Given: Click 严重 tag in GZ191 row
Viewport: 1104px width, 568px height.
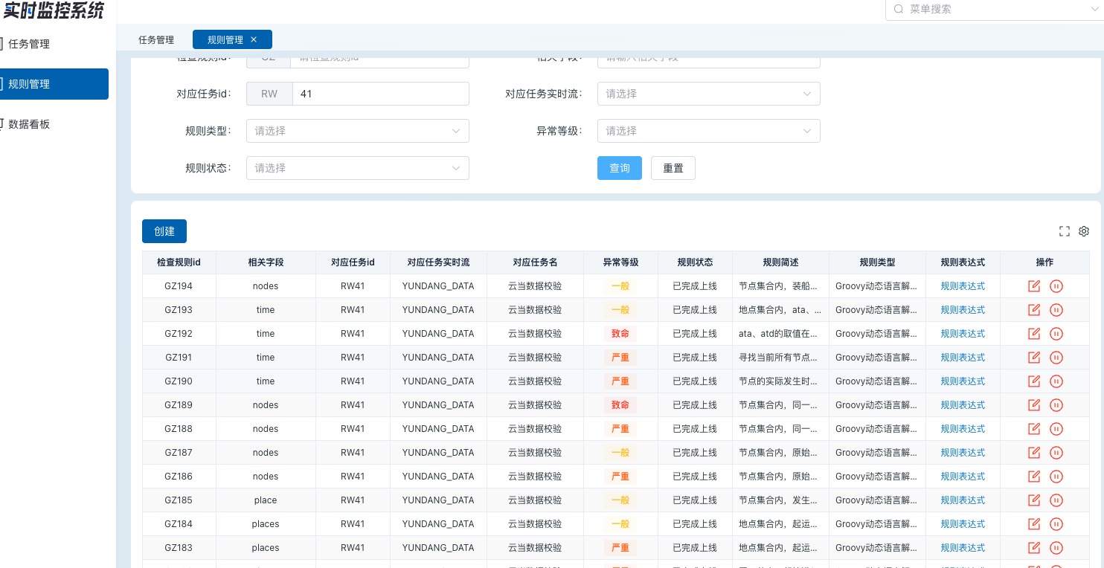Looking at the screenshot, I should coord(620,358).
